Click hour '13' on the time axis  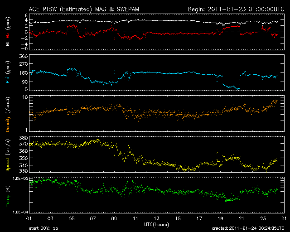[x=157, y=219]
